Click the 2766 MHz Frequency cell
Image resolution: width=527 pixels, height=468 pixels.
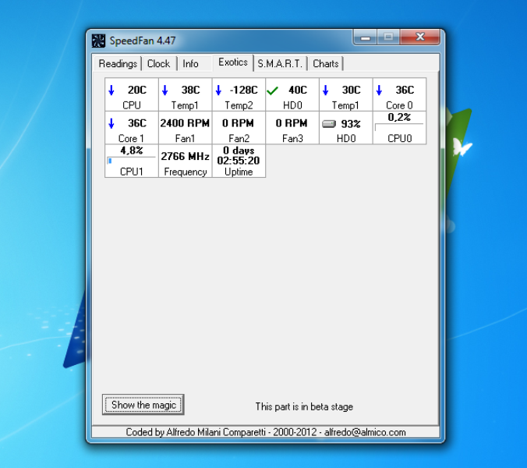pyautogui.click(x=185, y=157)
